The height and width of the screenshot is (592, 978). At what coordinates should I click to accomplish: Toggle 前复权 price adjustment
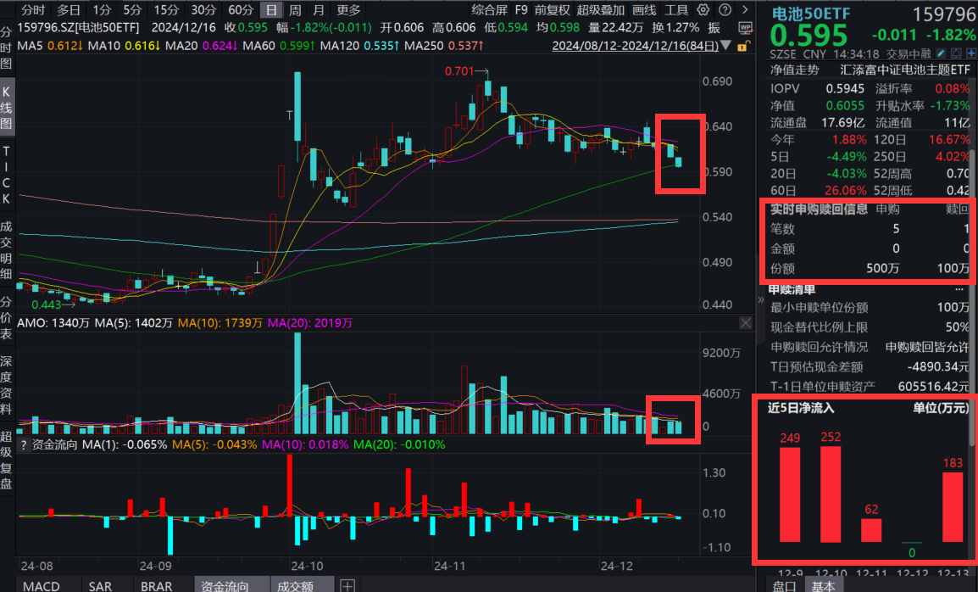(x=552, y=10)
